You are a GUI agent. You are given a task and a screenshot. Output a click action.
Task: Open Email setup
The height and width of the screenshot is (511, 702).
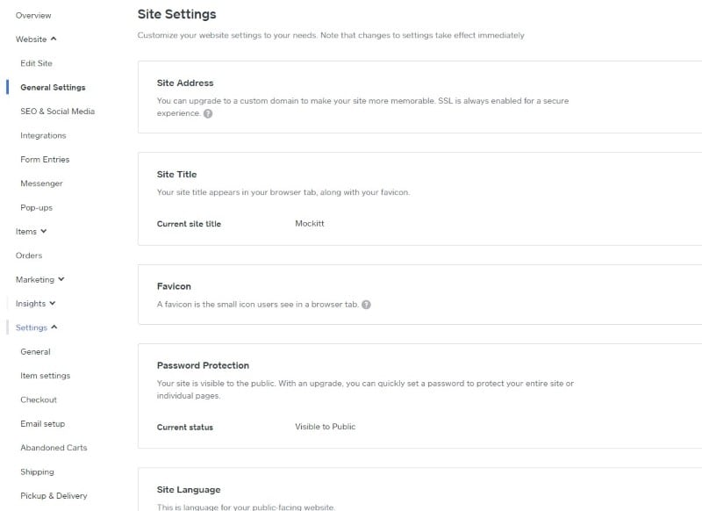coord(43,424)
